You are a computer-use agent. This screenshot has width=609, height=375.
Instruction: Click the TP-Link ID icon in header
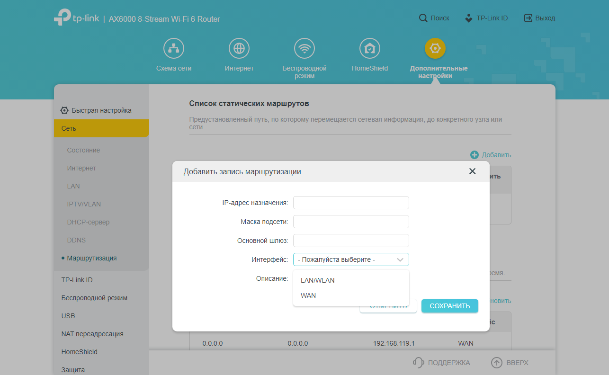pyautogui.click(x=468, y=18)
